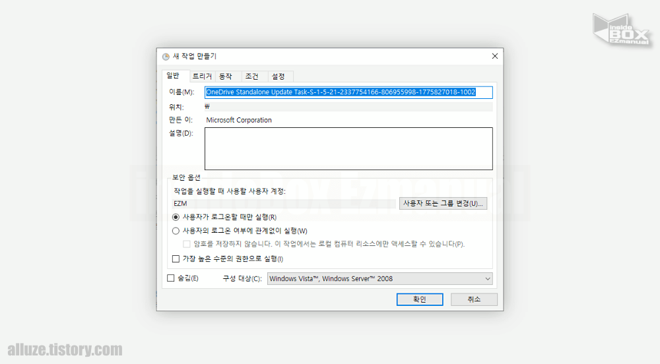Toggle 암호를 저장하지 않습니다 checkbox
This screenshot has width=660, height=364.
[x=187, y=244]
